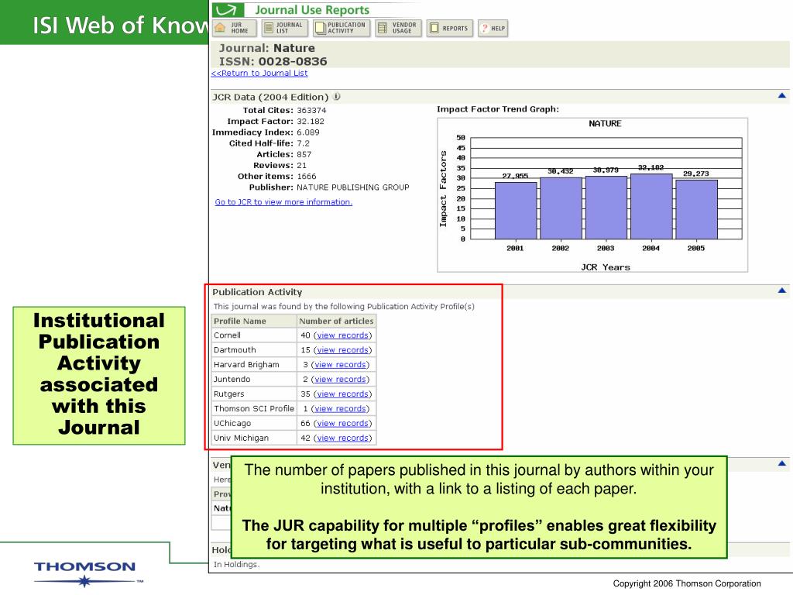Image resolution: width=793 pixels, height=595 pixels.
Task: Collapse the Publication Activity section triangle
Action: click(782, 291)
